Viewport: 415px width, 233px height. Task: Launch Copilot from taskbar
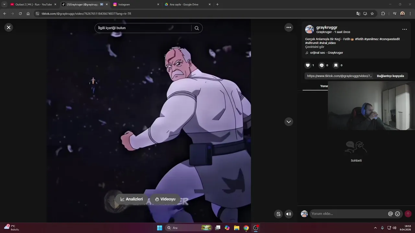click(x=227, y=228)
